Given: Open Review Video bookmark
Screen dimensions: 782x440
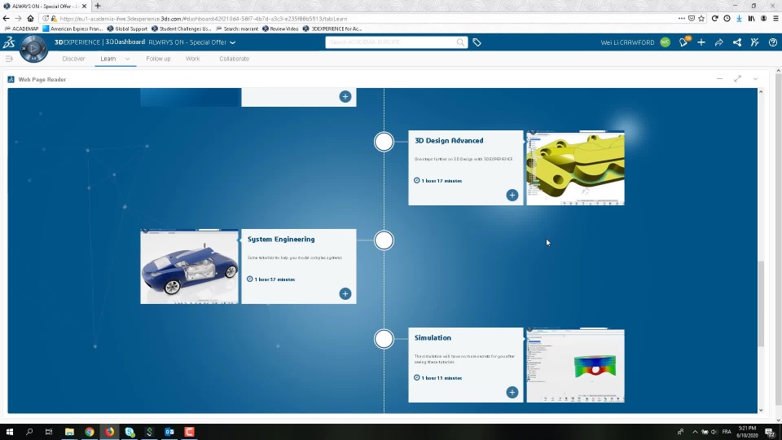Looking at the screenshot, I should (x=280, y=29).
